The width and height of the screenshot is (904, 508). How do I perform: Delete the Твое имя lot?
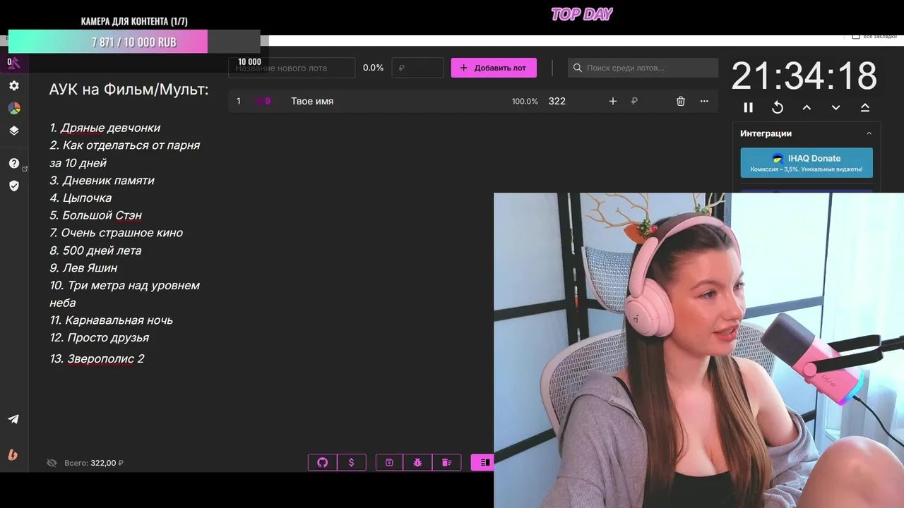click(x=681, y=101)
